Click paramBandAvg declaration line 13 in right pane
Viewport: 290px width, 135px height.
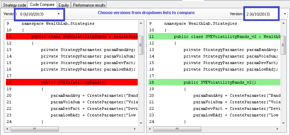point(231,50)
